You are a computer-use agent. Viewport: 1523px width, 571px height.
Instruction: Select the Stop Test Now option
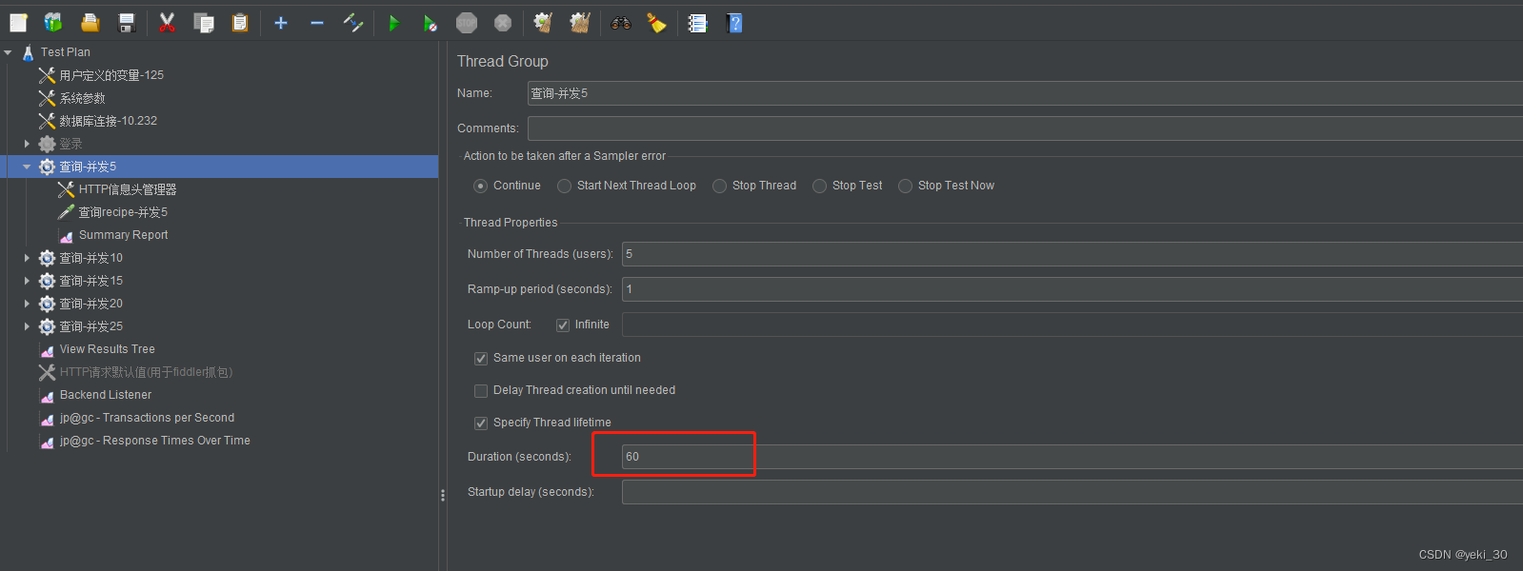point(906,186)
